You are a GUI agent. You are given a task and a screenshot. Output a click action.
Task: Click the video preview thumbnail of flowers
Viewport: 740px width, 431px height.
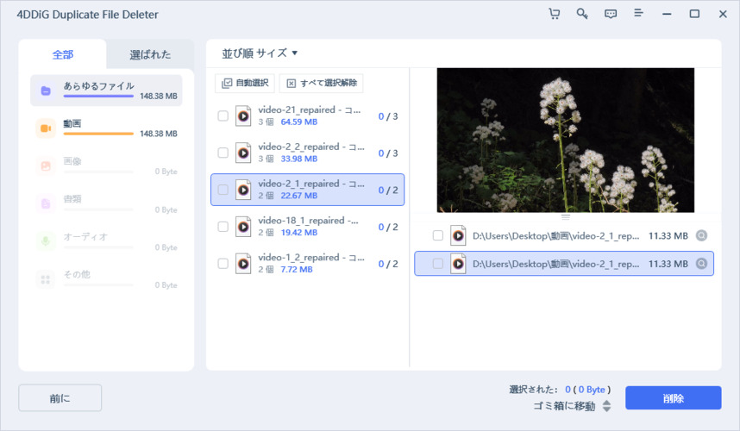click(566, 140)
